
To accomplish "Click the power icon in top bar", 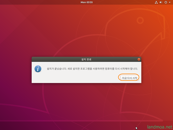I will 166,2.
